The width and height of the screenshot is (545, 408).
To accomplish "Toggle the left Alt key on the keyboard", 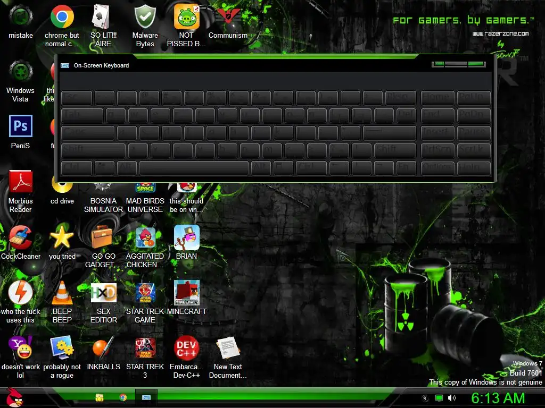I will 127,168.
